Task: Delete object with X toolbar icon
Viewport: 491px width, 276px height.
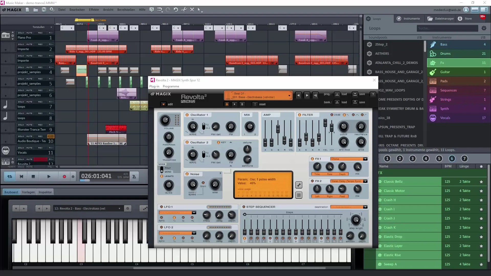Action: point(192,10)
